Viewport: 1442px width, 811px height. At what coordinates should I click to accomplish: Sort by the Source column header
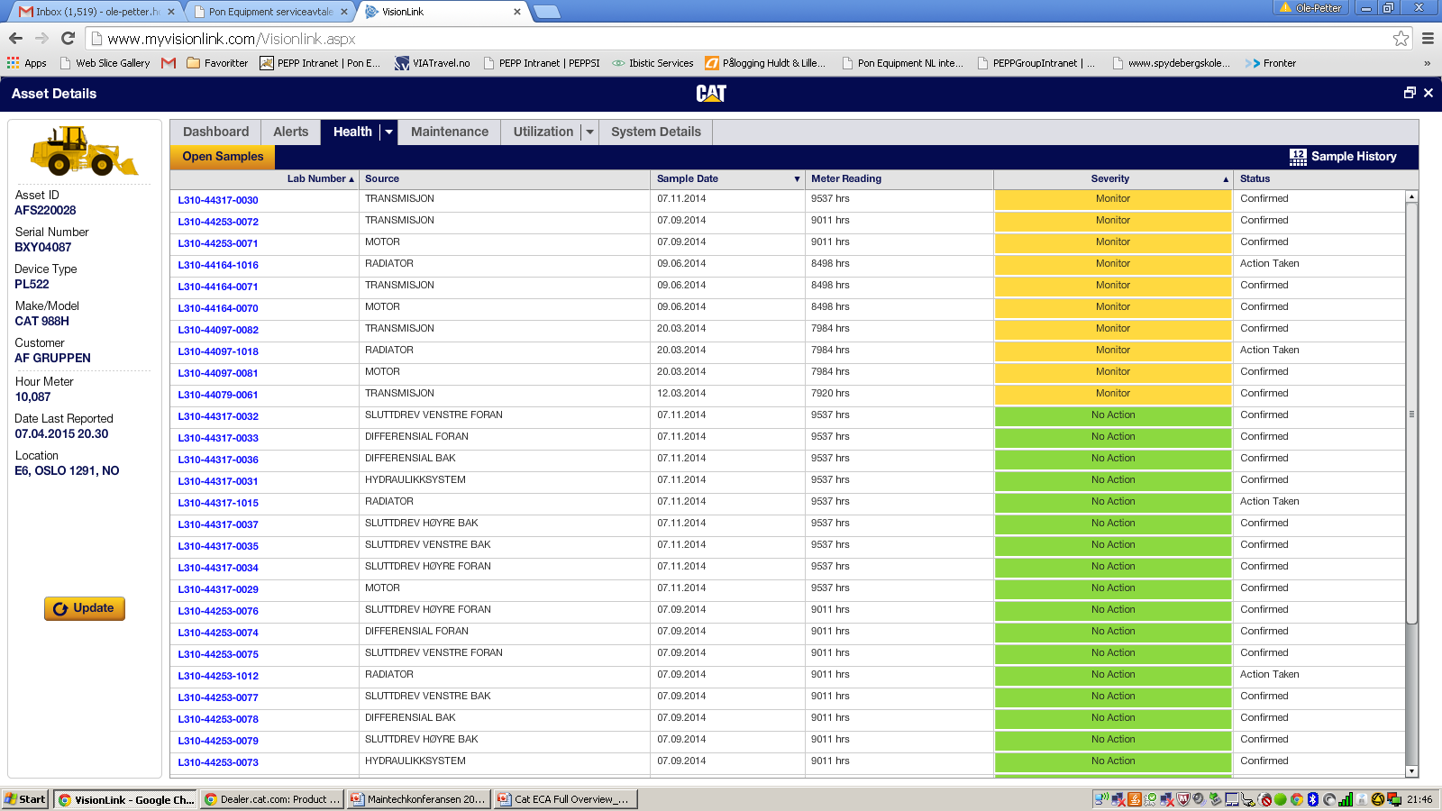tap(505, 178)
